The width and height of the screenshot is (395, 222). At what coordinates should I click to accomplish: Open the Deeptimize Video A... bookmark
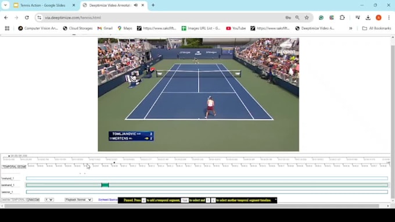point(315,28)
